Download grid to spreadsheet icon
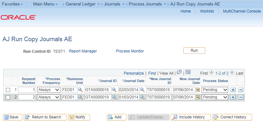This screenshot has height=121, width=263. [x=188, y=72]
